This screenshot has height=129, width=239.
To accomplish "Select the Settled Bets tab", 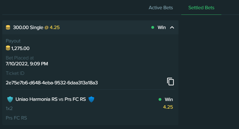I will click(201, 8).
